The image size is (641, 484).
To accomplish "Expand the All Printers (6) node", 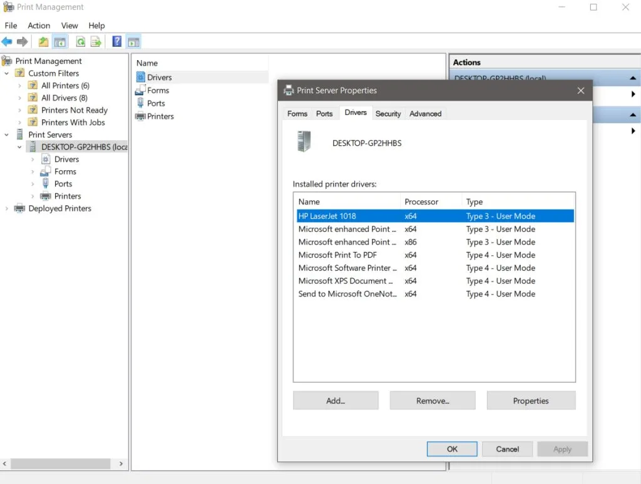I will (x=19, y=86).
